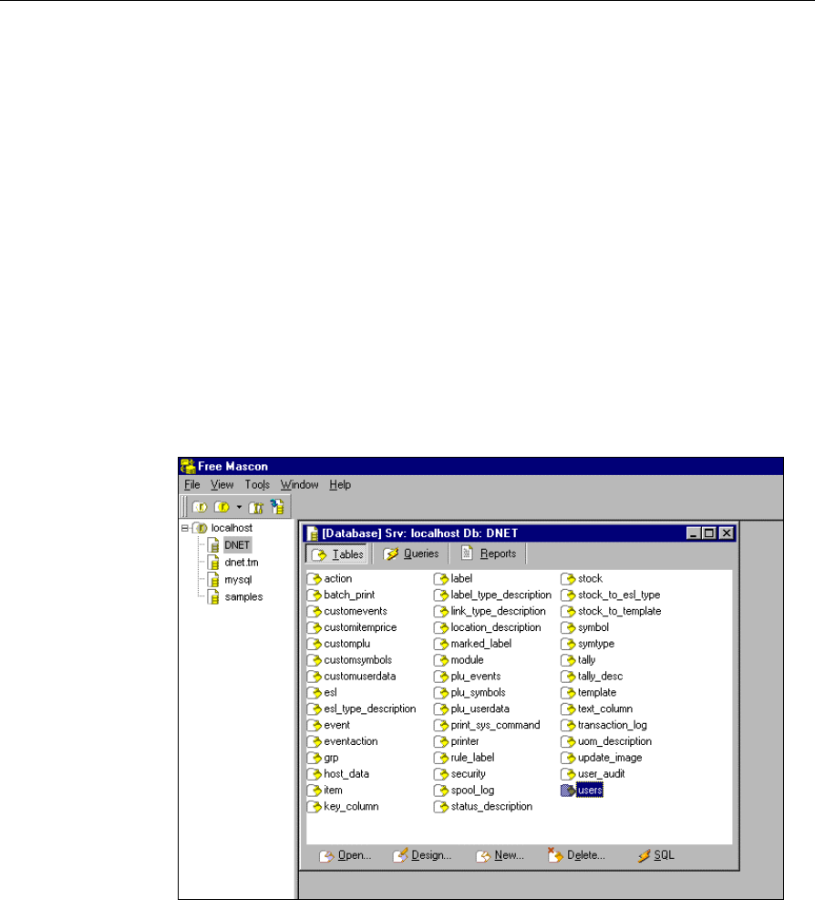Screen dimensions: 815x900
Task: Click the transaction_log table name
Action: [x=613, y=726]
